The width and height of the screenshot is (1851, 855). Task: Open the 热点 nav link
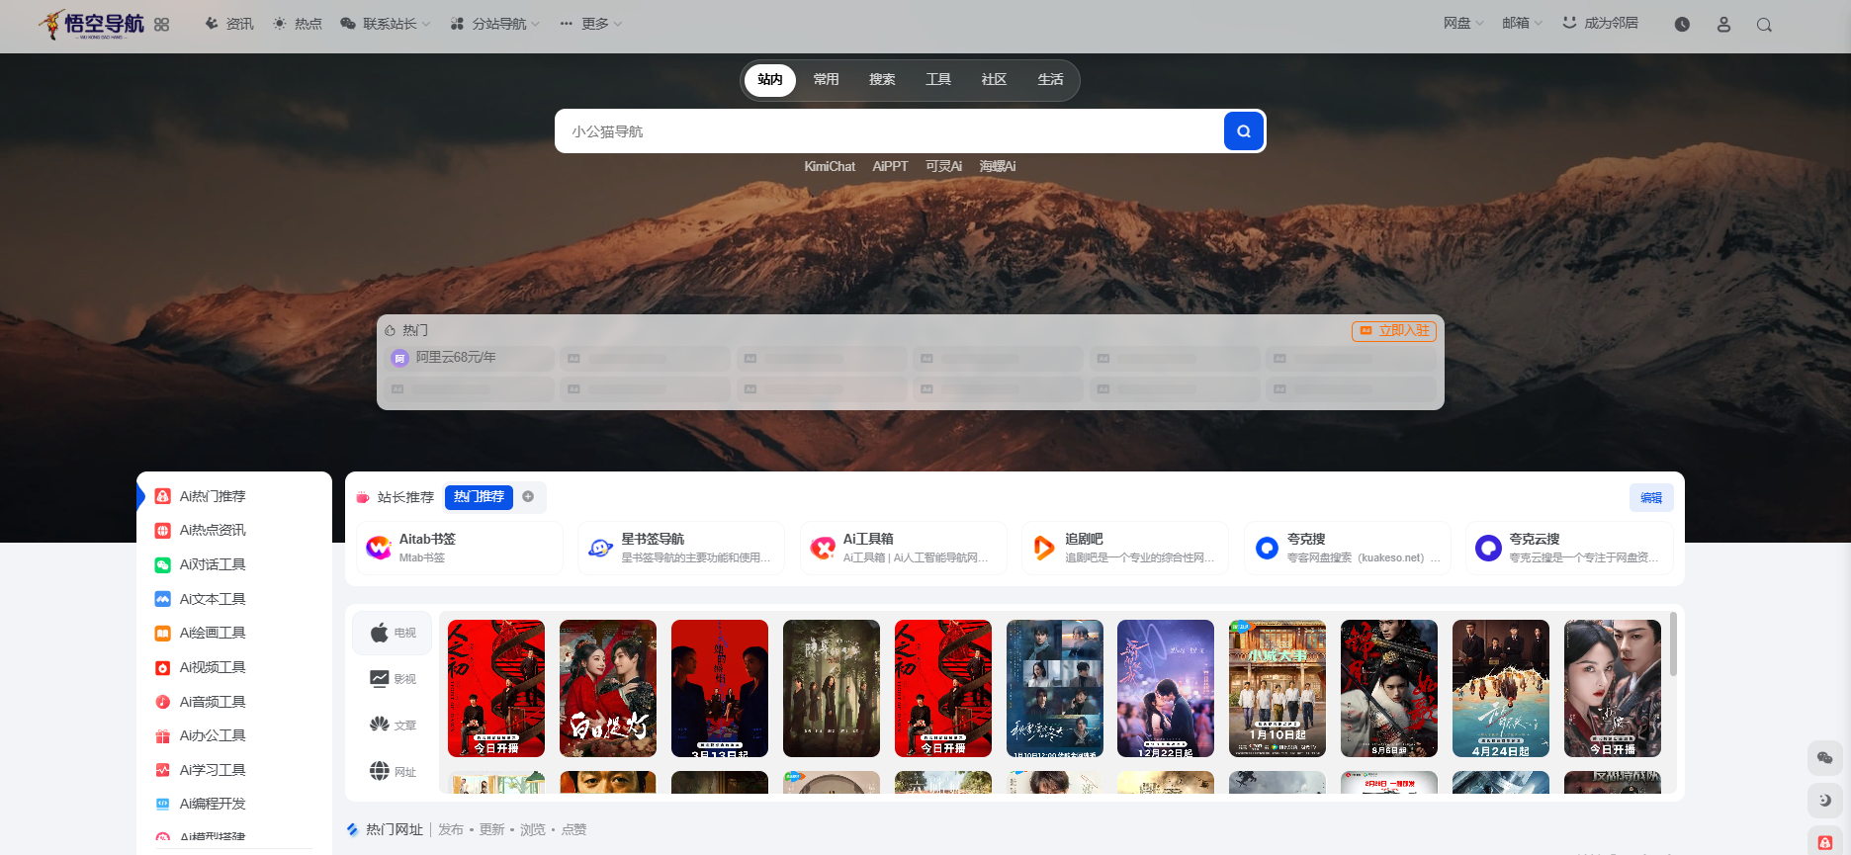click(x=298, y=24)
